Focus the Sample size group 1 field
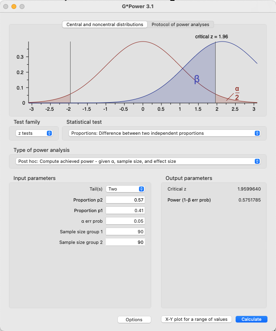 pyautogui.click(x=126, y=232)
